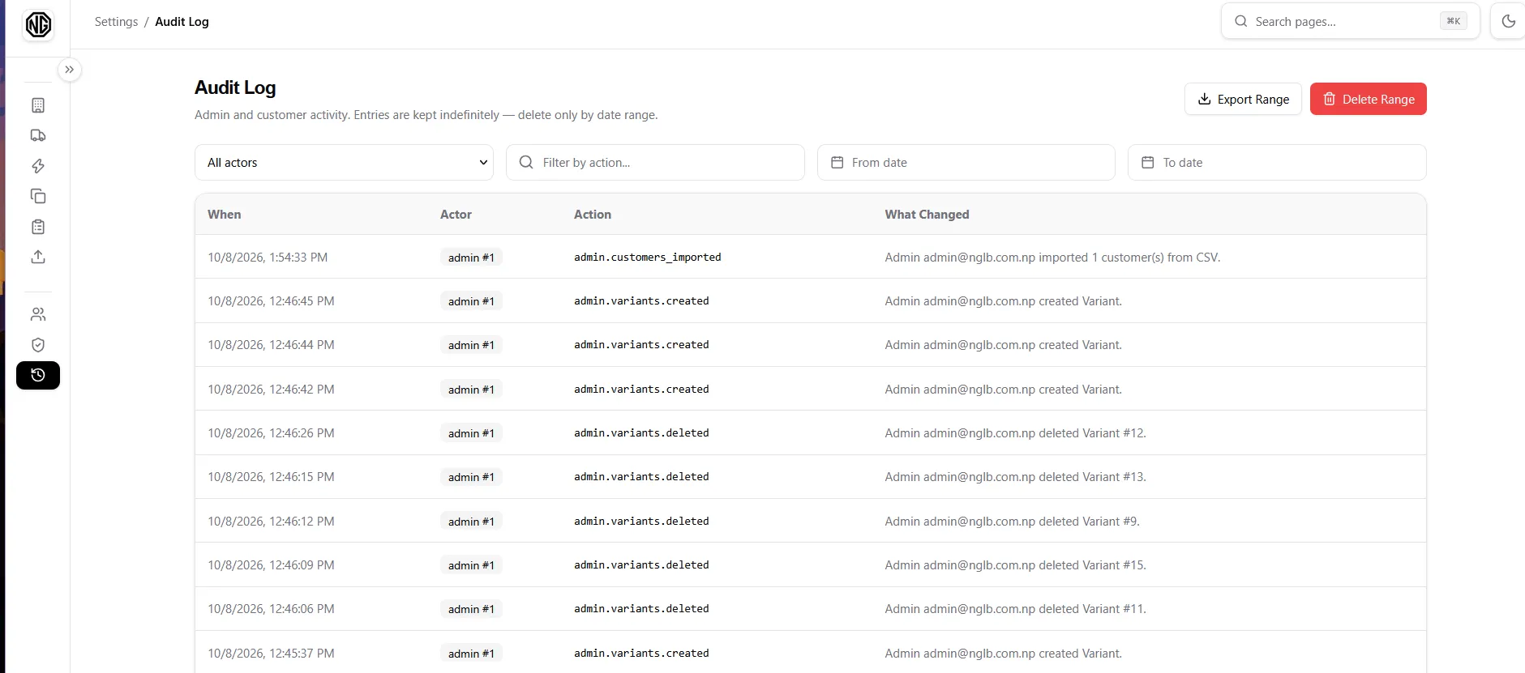Click deleted Variant #12 description
Screen dimensions: 1525x673
pos(1015,432)
